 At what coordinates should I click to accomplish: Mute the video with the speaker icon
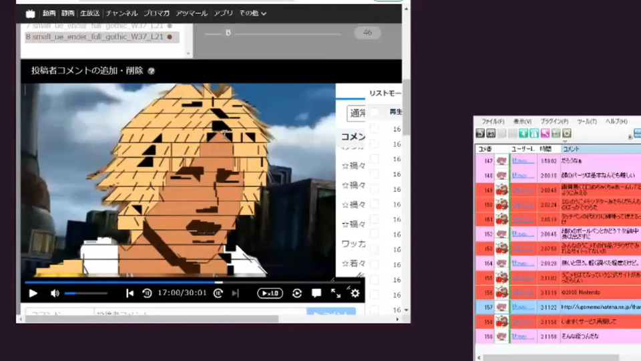pyautogui.click(x=55, y=293)
